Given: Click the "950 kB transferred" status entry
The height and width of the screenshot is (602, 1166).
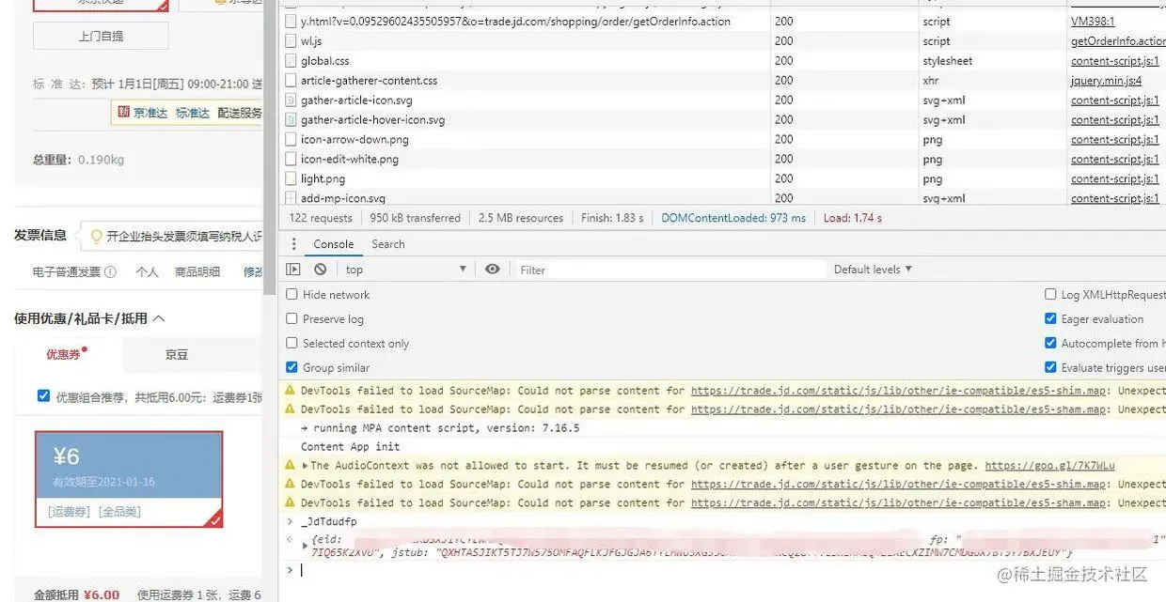Looking at the screenshot, I should (415, 218).
